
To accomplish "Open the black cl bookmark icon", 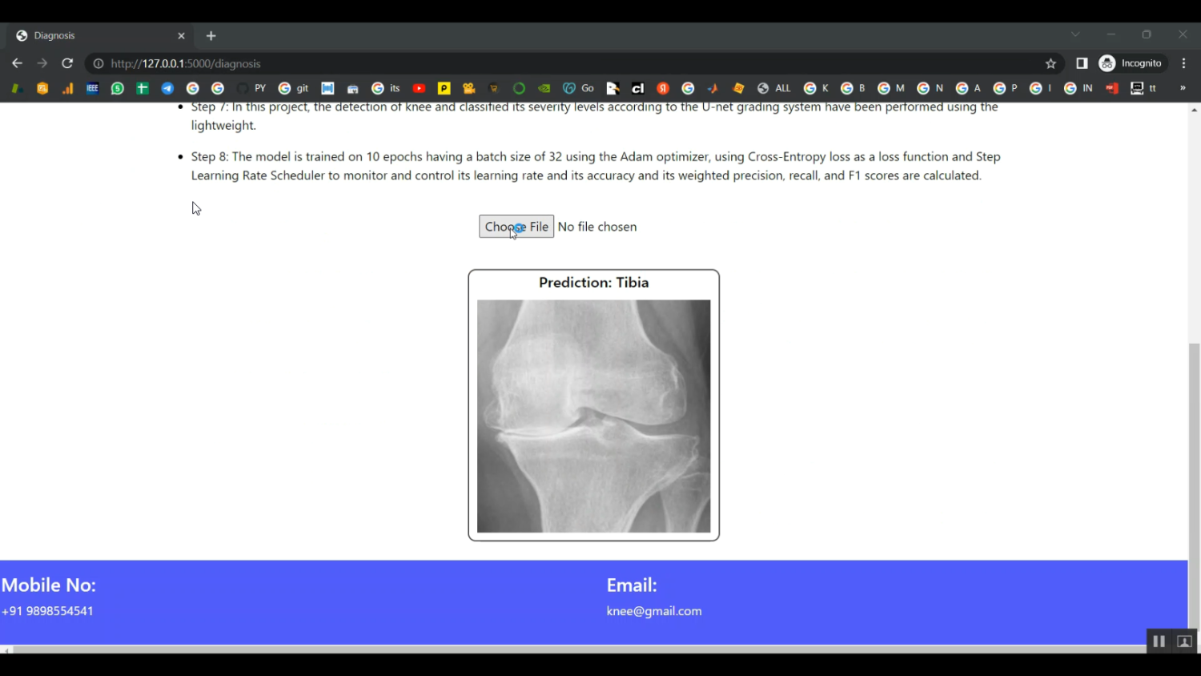I will pyautogui.click(x=637, y=88).
